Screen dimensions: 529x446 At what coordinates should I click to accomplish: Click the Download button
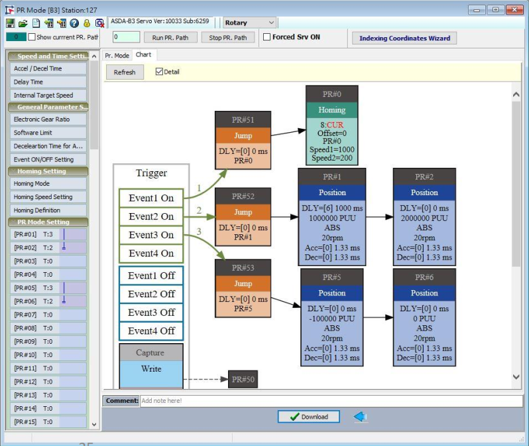coord(308,417)
